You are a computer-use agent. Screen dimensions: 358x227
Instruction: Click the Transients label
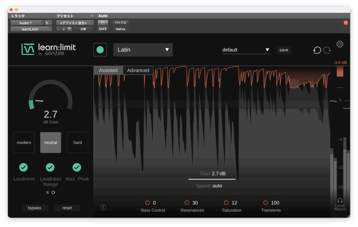click(271, 210)
